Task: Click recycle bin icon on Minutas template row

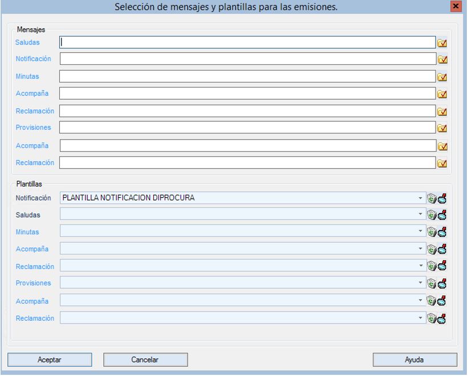Action: [x=432, y=232]
